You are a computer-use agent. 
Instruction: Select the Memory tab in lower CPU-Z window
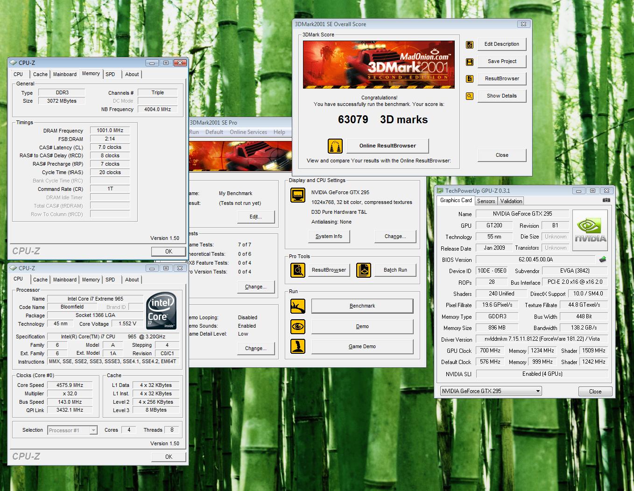pos(91,280)
